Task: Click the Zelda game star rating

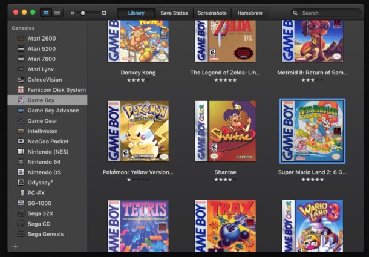Action: 225,80
